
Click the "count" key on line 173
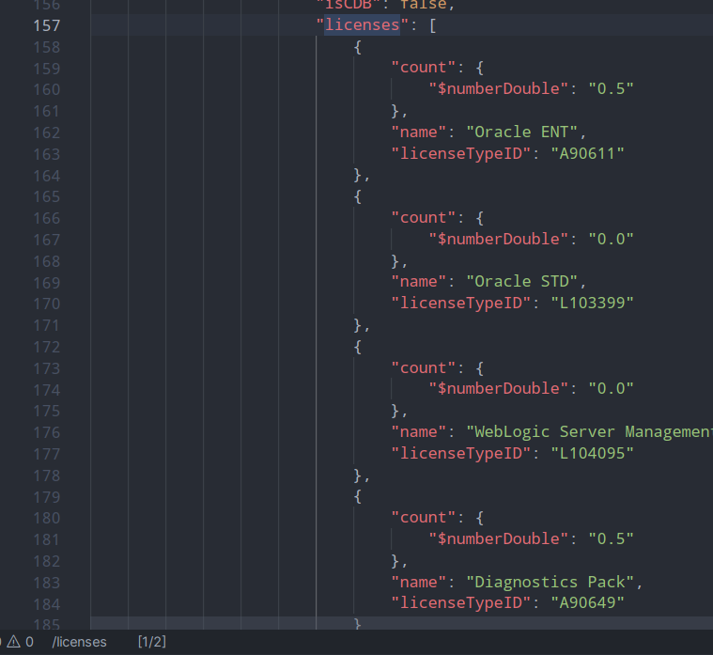coord(424,368)
